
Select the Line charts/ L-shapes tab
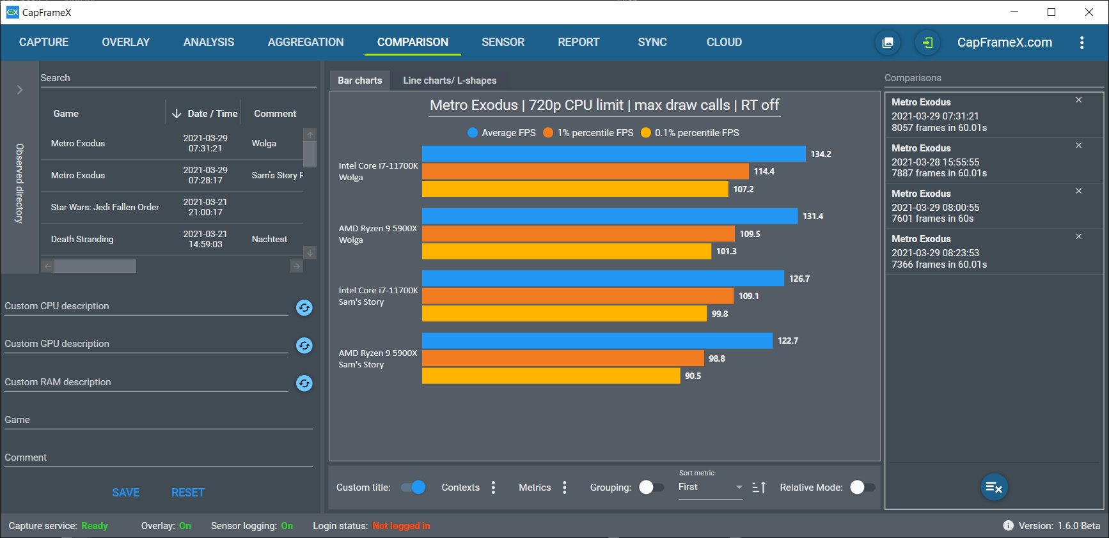[450, 81]
